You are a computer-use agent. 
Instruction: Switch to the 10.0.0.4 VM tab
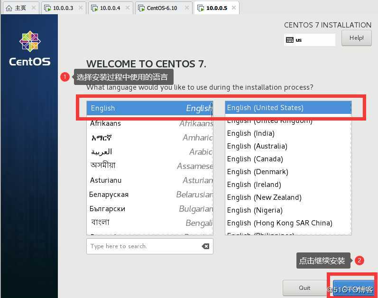pyautogui.click(x=110, y=8)
